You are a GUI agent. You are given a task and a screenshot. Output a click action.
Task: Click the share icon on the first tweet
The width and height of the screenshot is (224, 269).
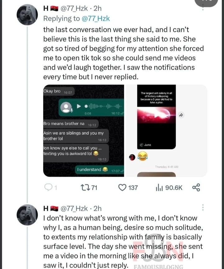click(196, 187)
